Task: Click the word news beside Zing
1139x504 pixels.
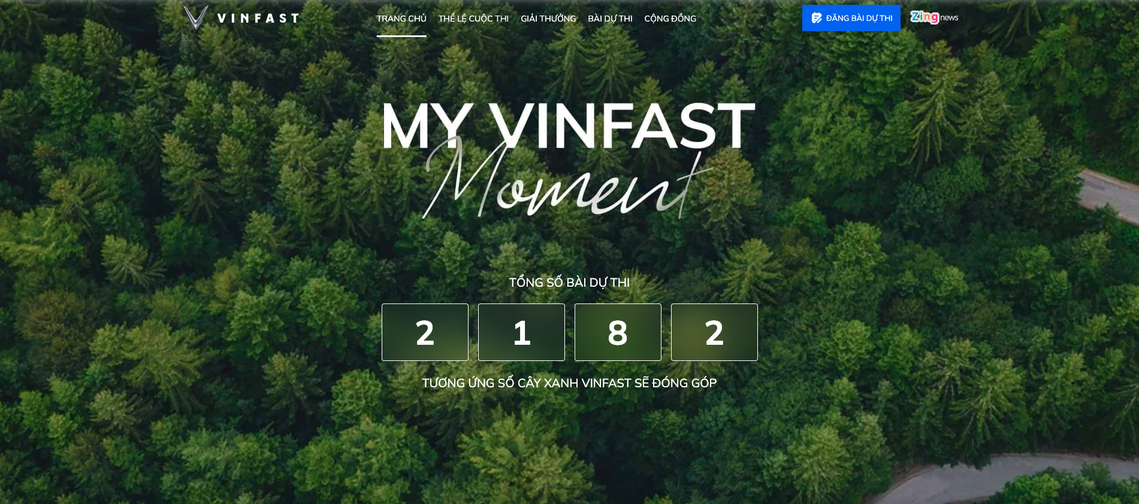Action: pos(949,18)
